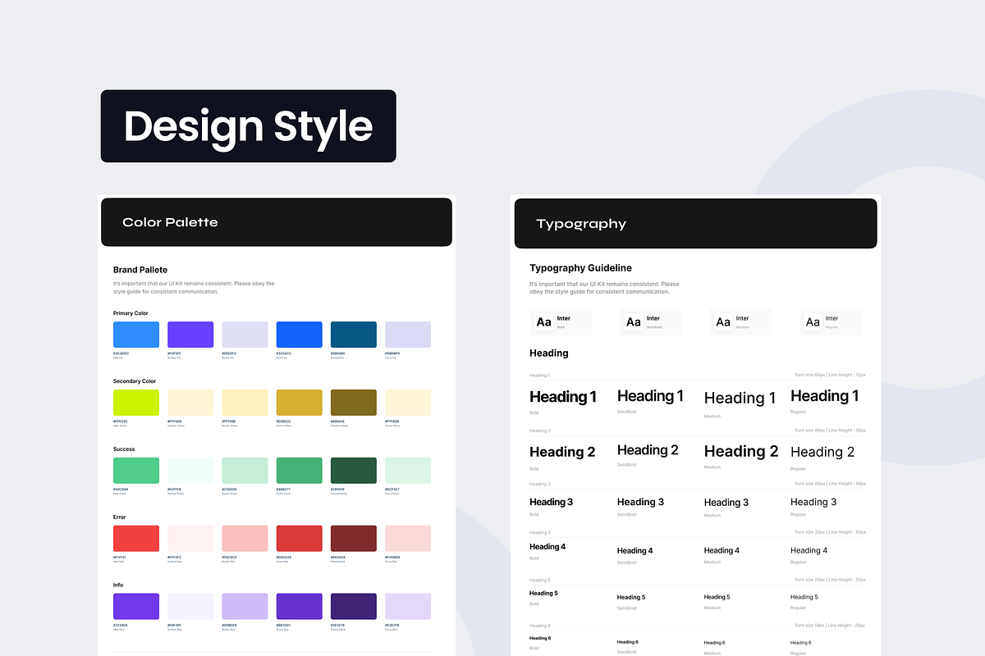Click the Success section label
This screenshot has width=985, height=656.
[124, 449]
